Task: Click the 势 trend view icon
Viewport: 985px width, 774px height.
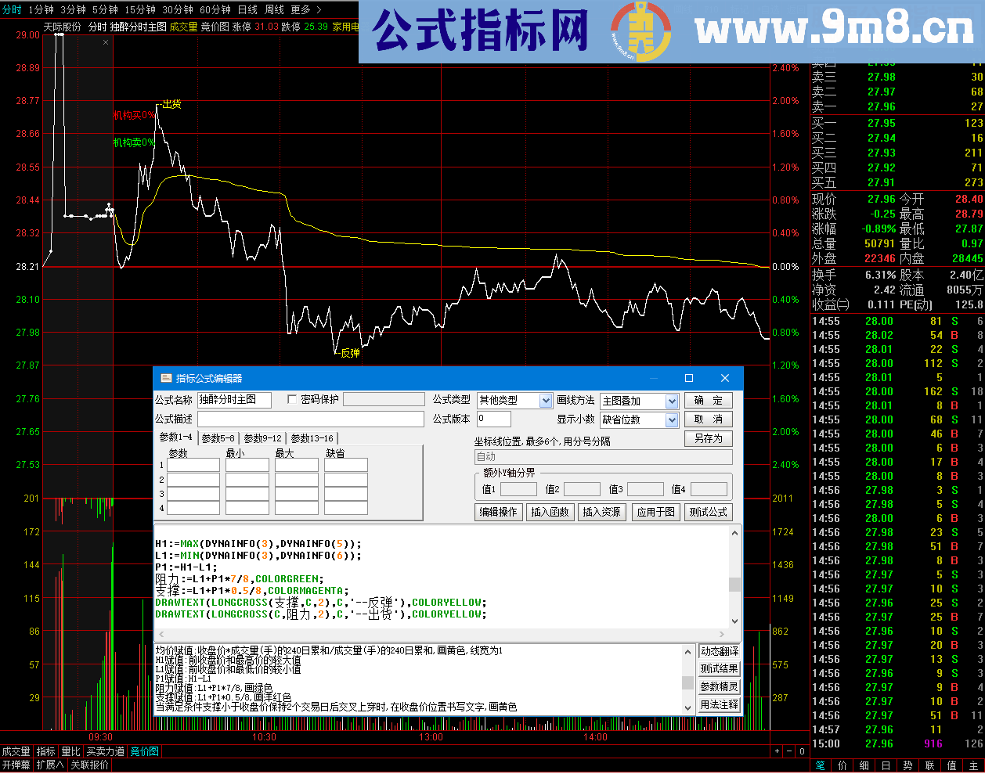Action: tap(909, 765)
